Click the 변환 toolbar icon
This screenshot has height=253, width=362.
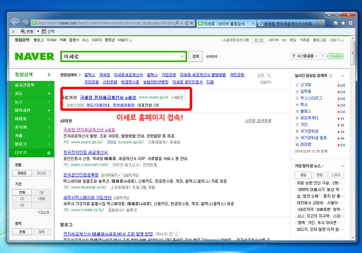27,31
